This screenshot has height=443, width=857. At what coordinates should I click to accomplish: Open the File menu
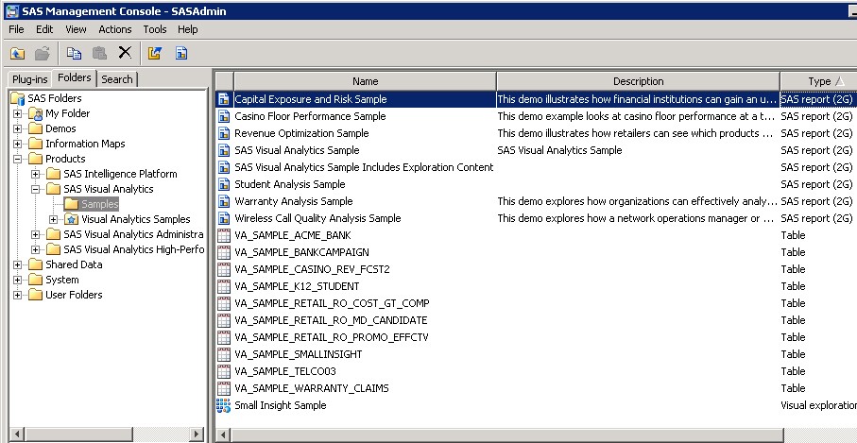coord(16,29)
